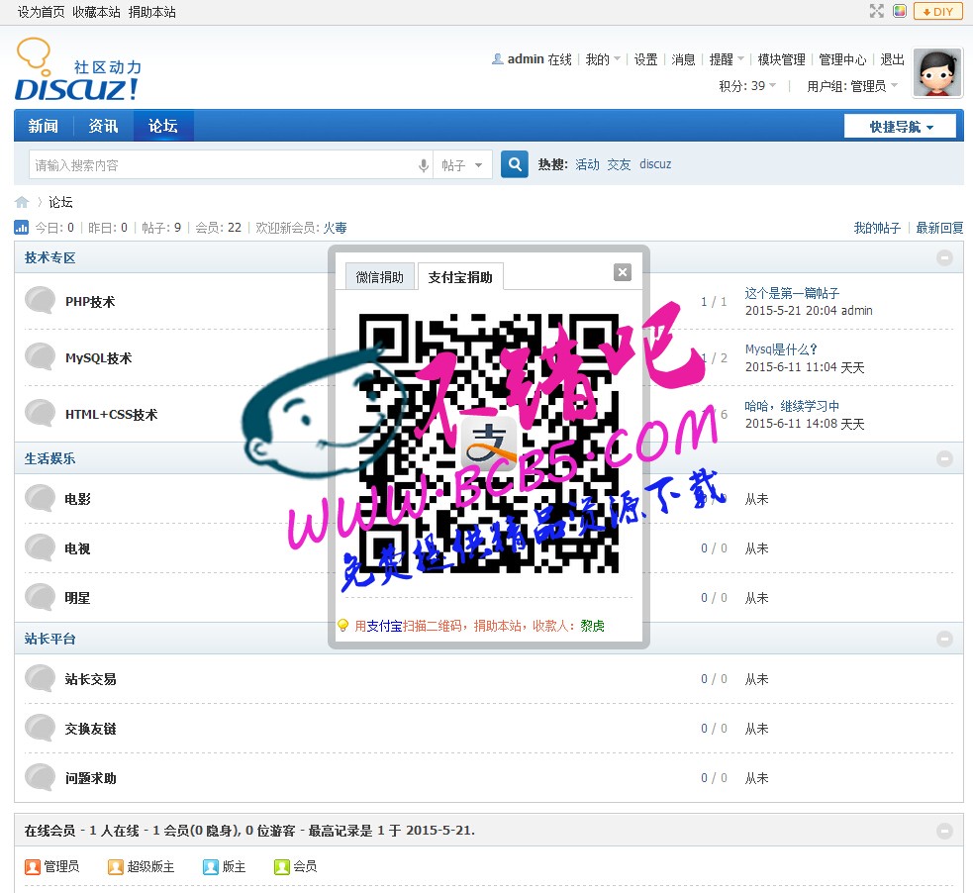This screenshot has width=973, height=893.
Task: Close the donation QR popup
Action: pyautogui.click(x=622, y=272)
